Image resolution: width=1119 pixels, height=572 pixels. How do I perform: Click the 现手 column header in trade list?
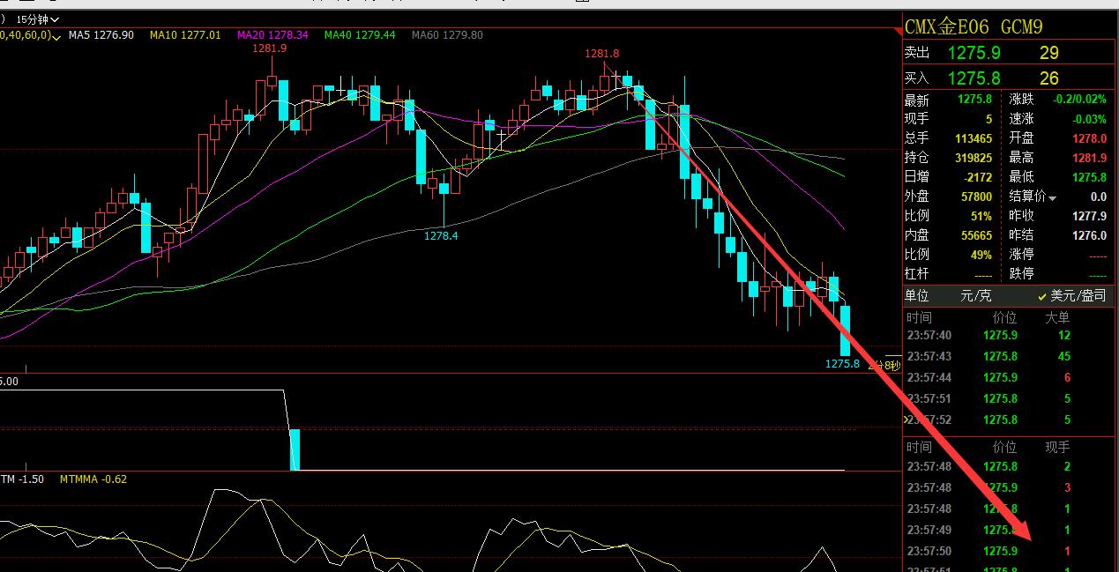(x=1057, y=447)
